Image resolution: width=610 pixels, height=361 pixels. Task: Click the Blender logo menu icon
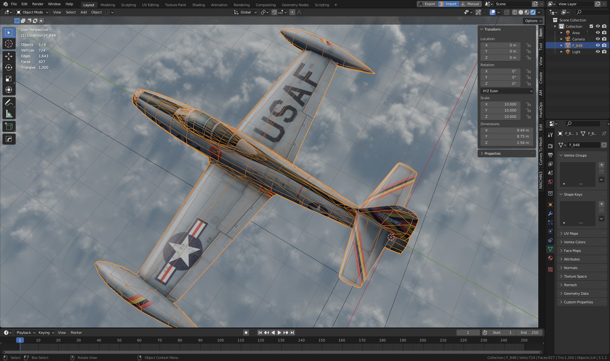tap(5, 4)
